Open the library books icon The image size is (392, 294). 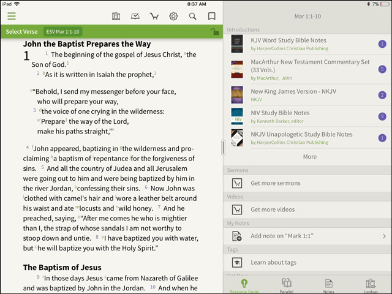pyautogui.click(x=116, y=17)
